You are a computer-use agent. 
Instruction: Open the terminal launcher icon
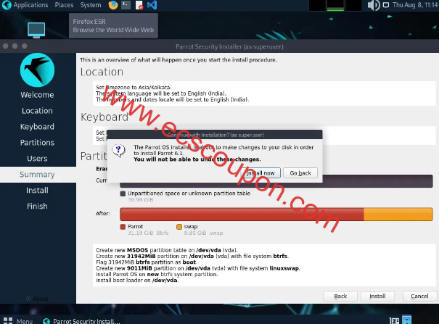tap(126, 5)
